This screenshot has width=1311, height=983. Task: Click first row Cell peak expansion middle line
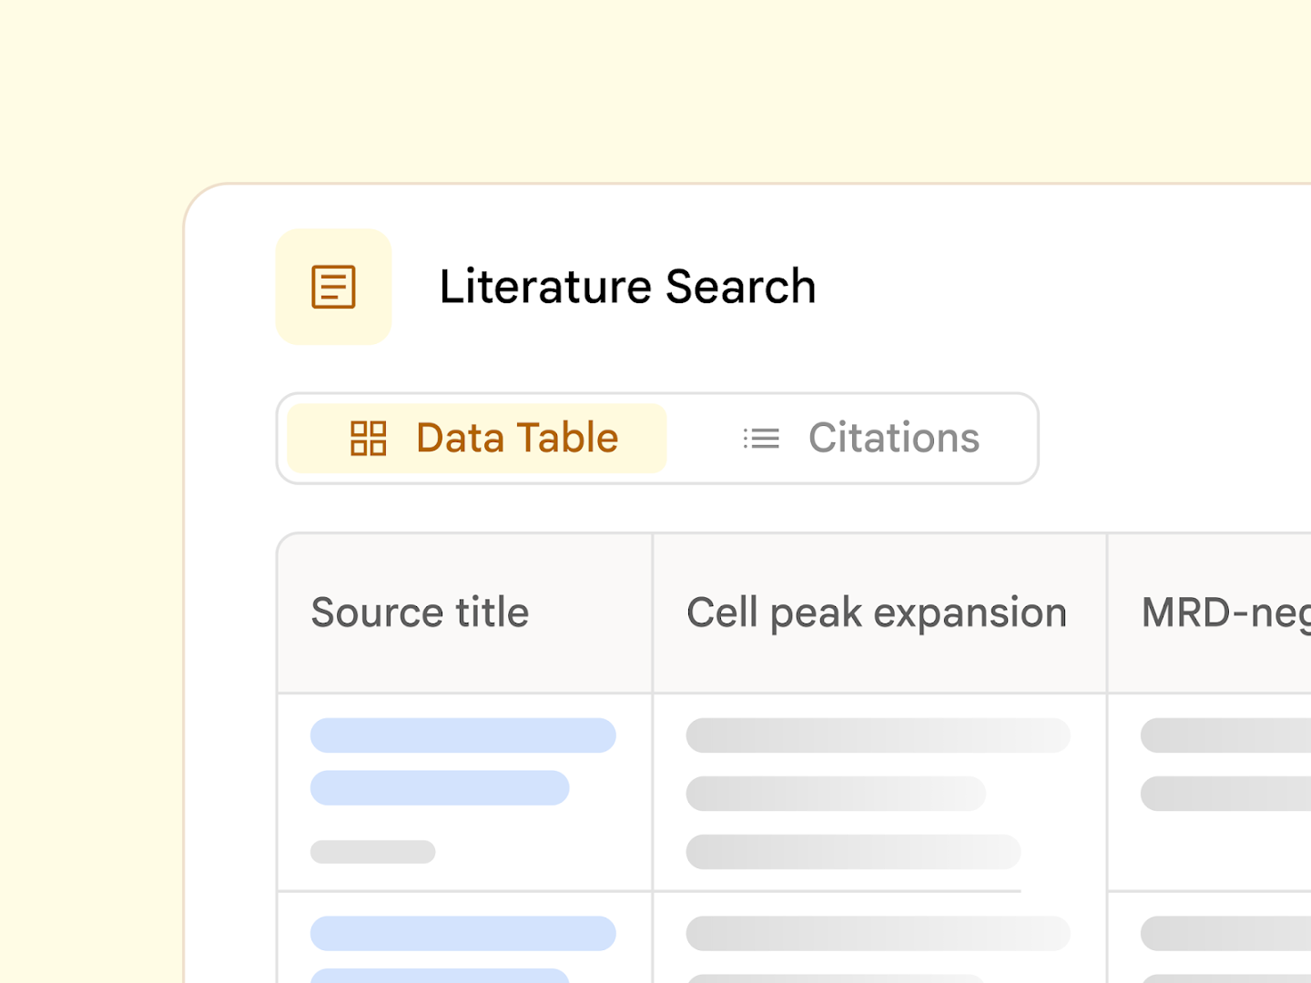tap(836, 794)
